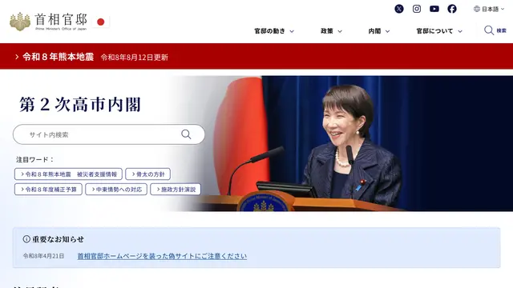This screenshot has height=288, width=513.
Task: Click the 首相官邸 site logo
Action: click(x=48, y=22)
